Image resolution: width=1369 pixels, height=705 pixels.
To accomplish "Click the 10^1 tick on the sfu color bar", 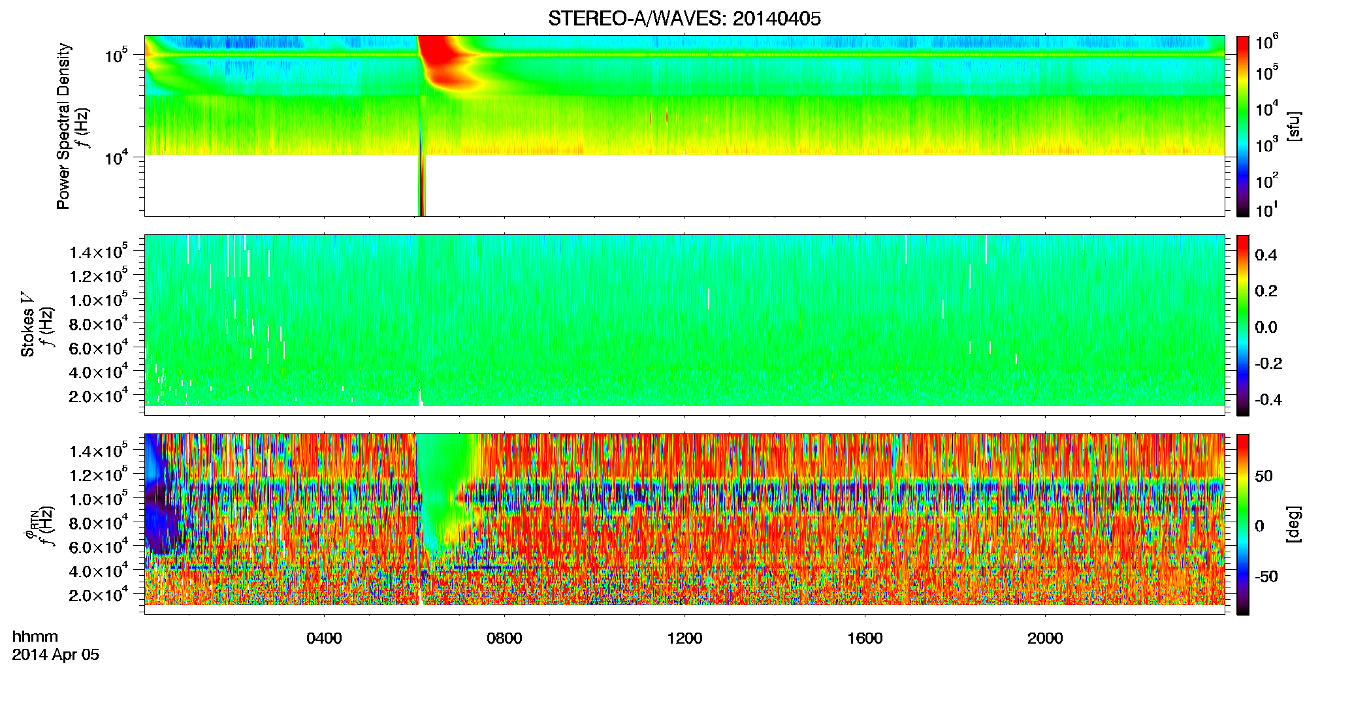I will click(1266, 210).
